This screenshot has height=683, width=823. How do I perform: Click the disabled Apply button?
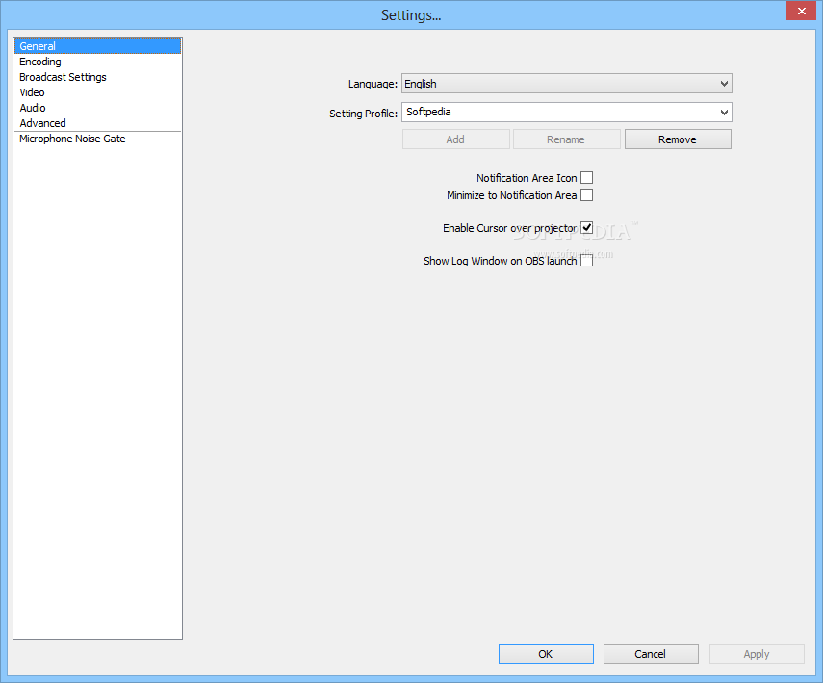(757, 653)
